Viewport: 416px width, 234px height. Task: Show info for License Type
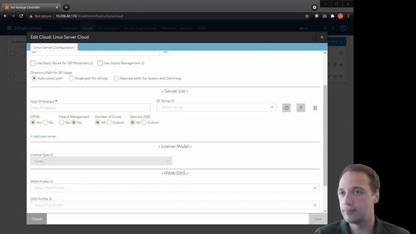[52, 155]
